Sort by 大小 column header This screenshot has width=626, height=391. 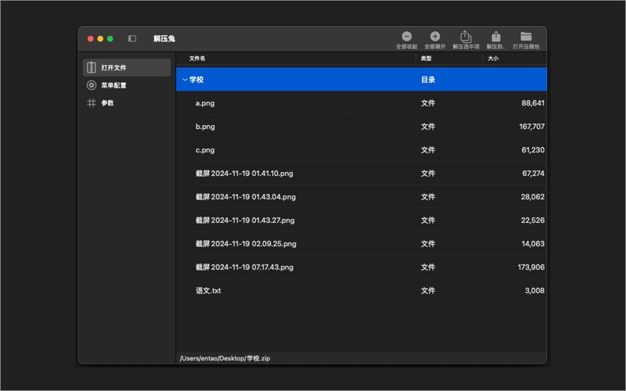tap(493, 58)
